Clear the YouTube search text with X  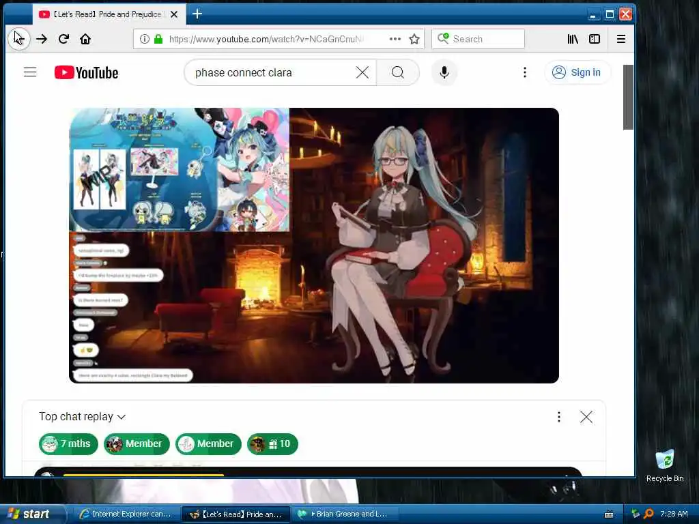362,72
